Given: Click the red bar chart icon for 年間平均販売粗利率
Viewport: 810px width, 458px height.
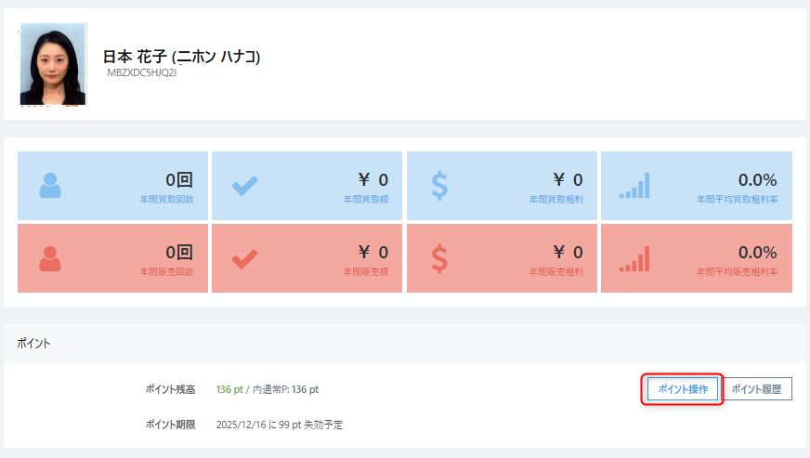Looking at the screenshot, I should click(x=634, y=259).
